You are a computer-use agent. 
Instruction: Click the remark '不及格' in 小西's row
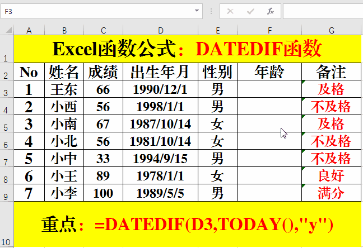click(x=332, y=106)
